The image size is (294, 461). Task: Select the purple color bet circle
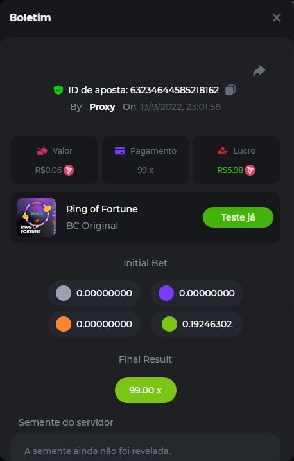[166, 293]
